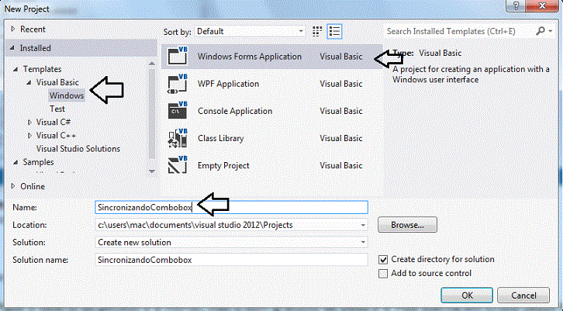Open the Location path dropdown
The image size is (563, 311).
(363, 226)
